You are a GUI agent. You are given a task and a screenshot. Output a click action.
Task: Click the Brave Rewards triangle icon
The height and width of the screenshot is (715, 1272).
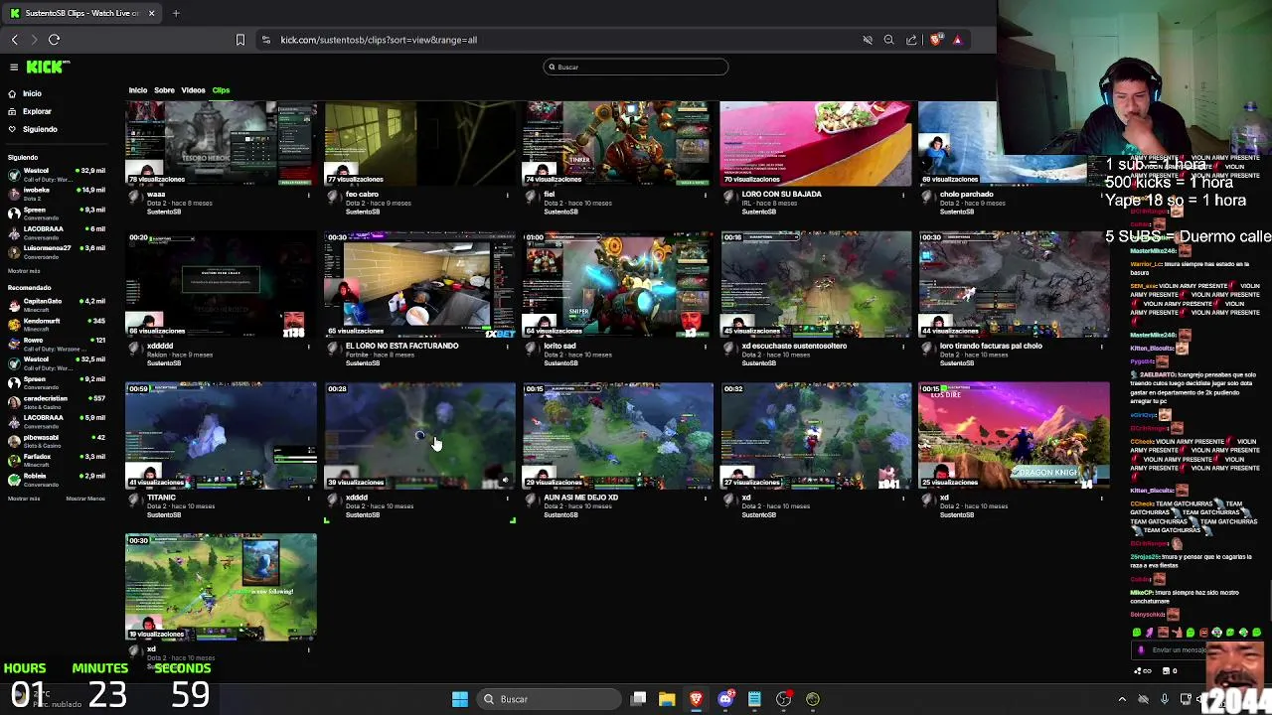click(x=957, y=40)
